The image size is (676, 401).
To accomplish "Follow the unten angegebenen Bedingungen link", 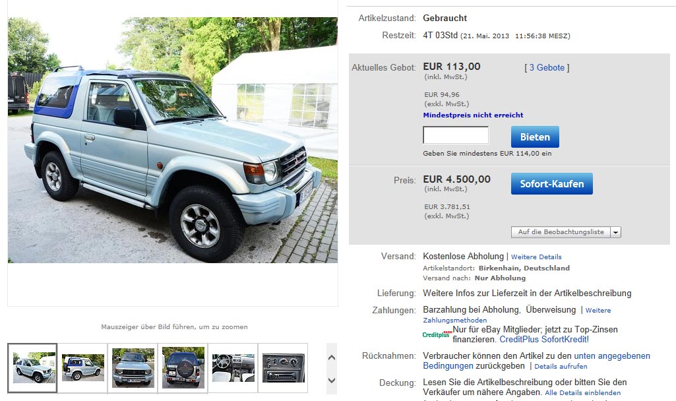I will coord(536,361).
